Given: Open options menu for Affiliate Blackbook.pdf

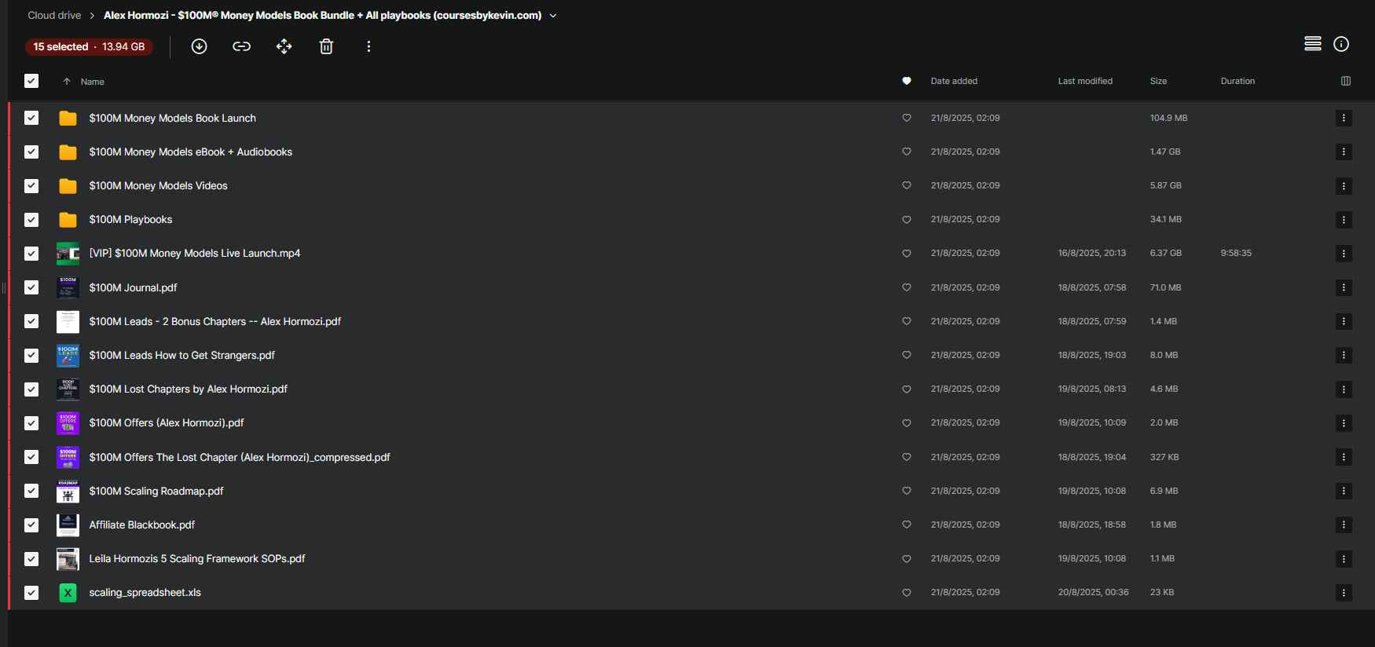Looking at the screenshot, I should pyautogui.click(x=1343, y=525).
